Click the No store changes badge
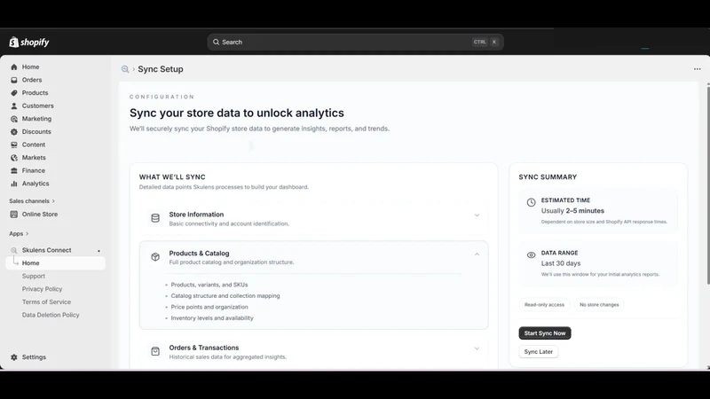The width and height of the screenshot is (710, 399). point(599,305)
